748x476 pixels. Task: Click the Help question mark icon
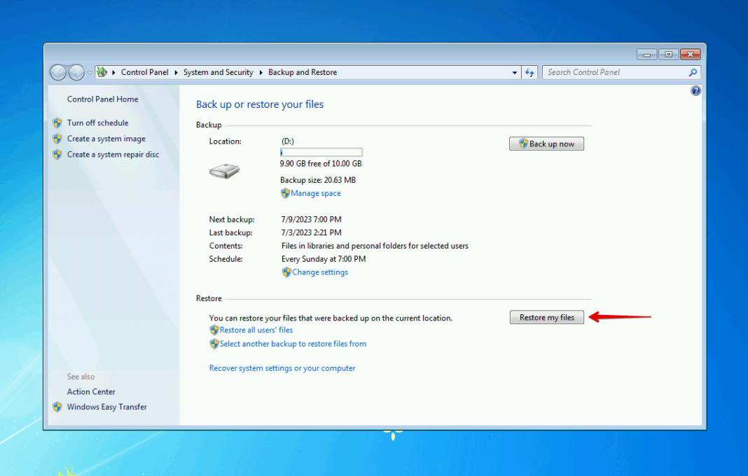click(695, 90)
